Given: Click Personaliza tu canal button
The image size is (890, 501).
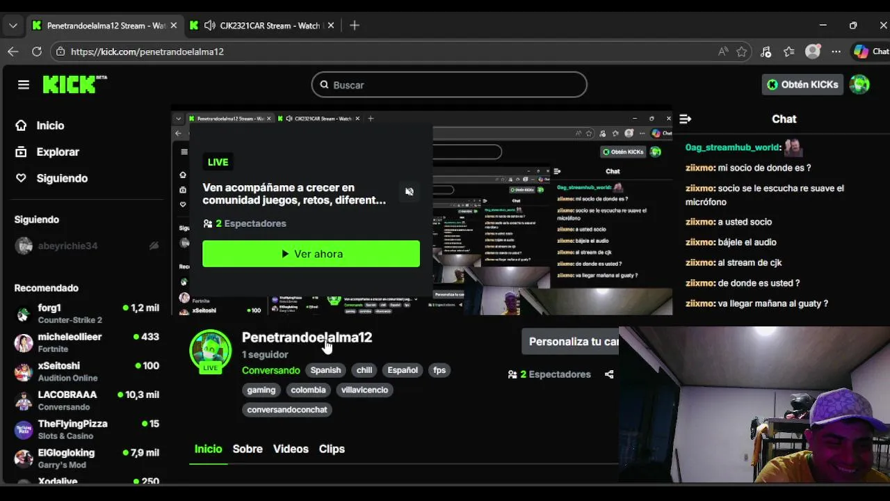Looking at the screenshot, I should (x=570, y=342).
